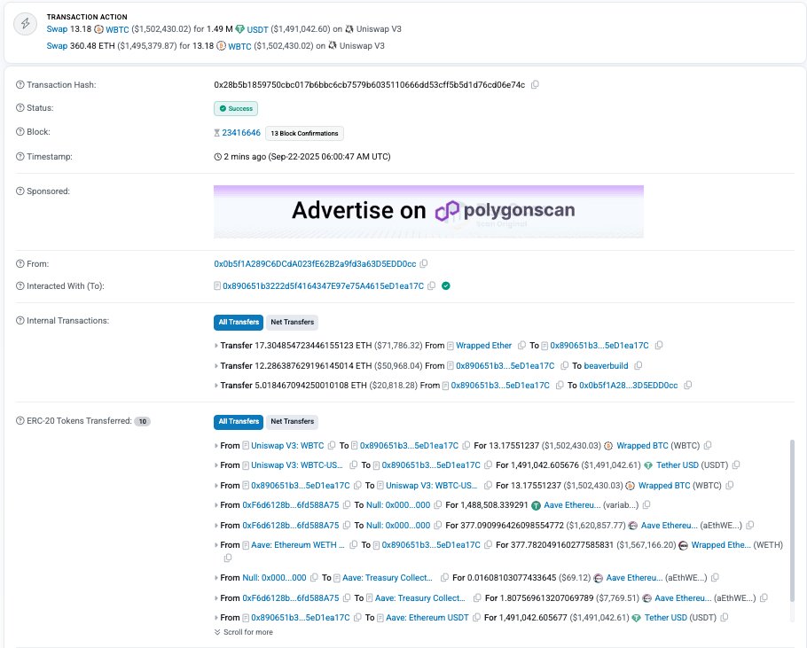Open the help icon beside Internal Transactions
The height and width of the screenshot is (648, 807).
(20, 321)
